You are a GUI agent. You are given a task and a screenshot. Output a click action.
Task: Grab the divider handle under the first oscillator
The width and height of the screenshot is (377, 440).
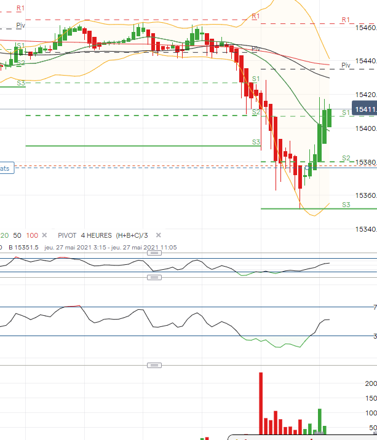(x=154, y=278)
